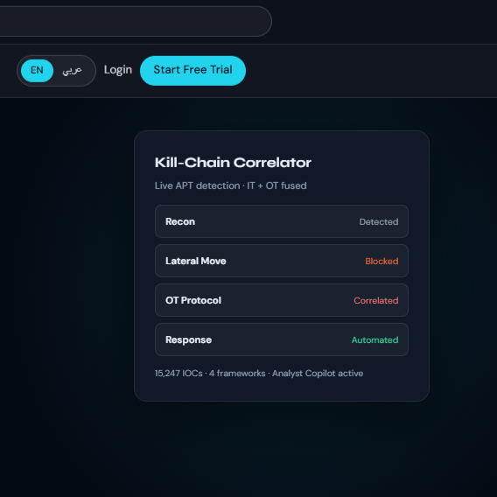Select the Lateral Move stage label
Viewport: 497px width, 497px height.
click(x=196, y=261)
